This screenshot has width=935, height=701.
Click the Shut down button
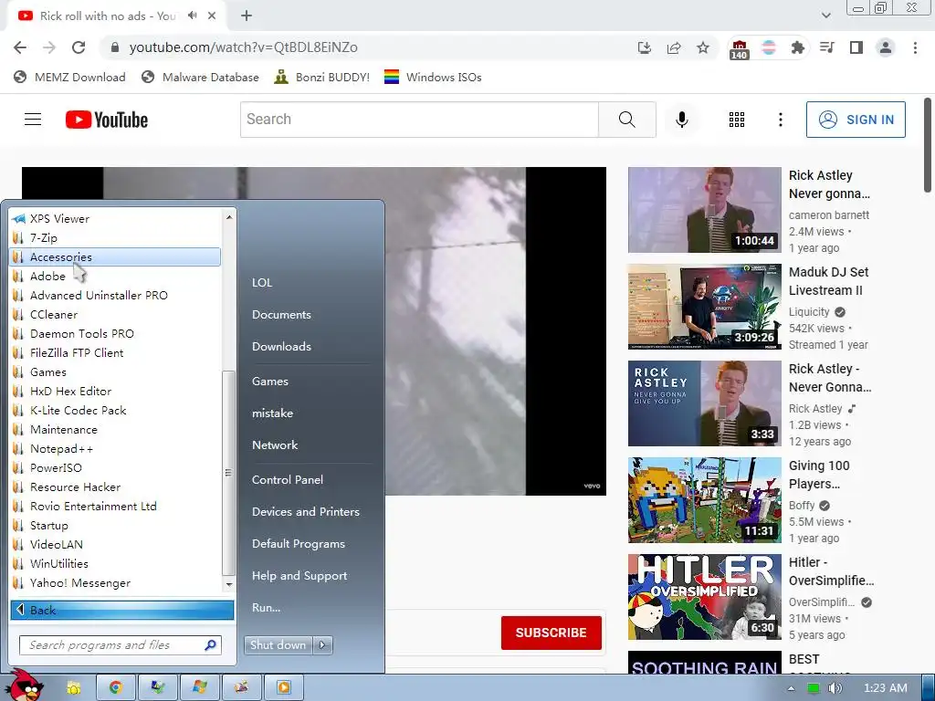(278, 645)
